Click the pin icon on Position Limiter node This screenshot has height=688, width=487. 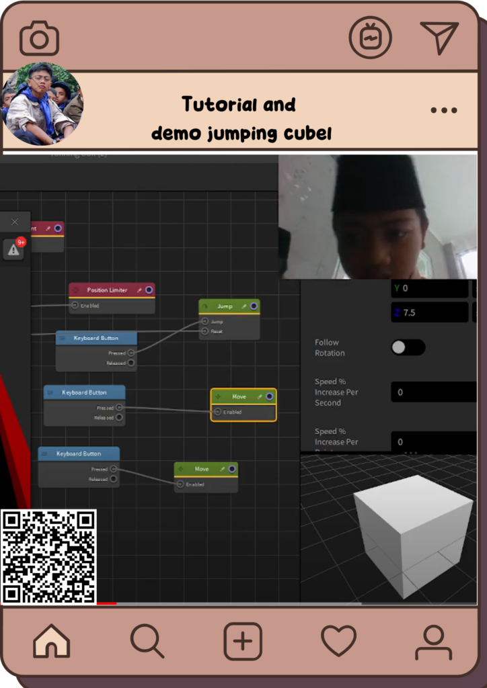(x=139, y=290)
